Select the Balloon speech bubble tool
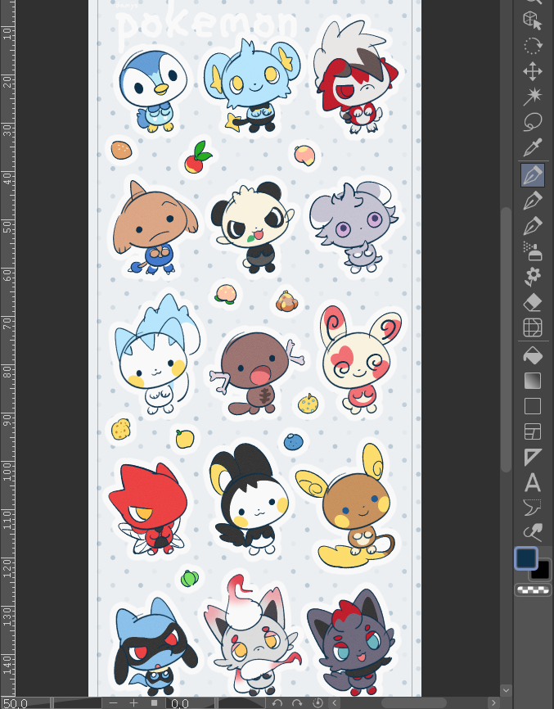The image size is (554, 709). [533, 508]
